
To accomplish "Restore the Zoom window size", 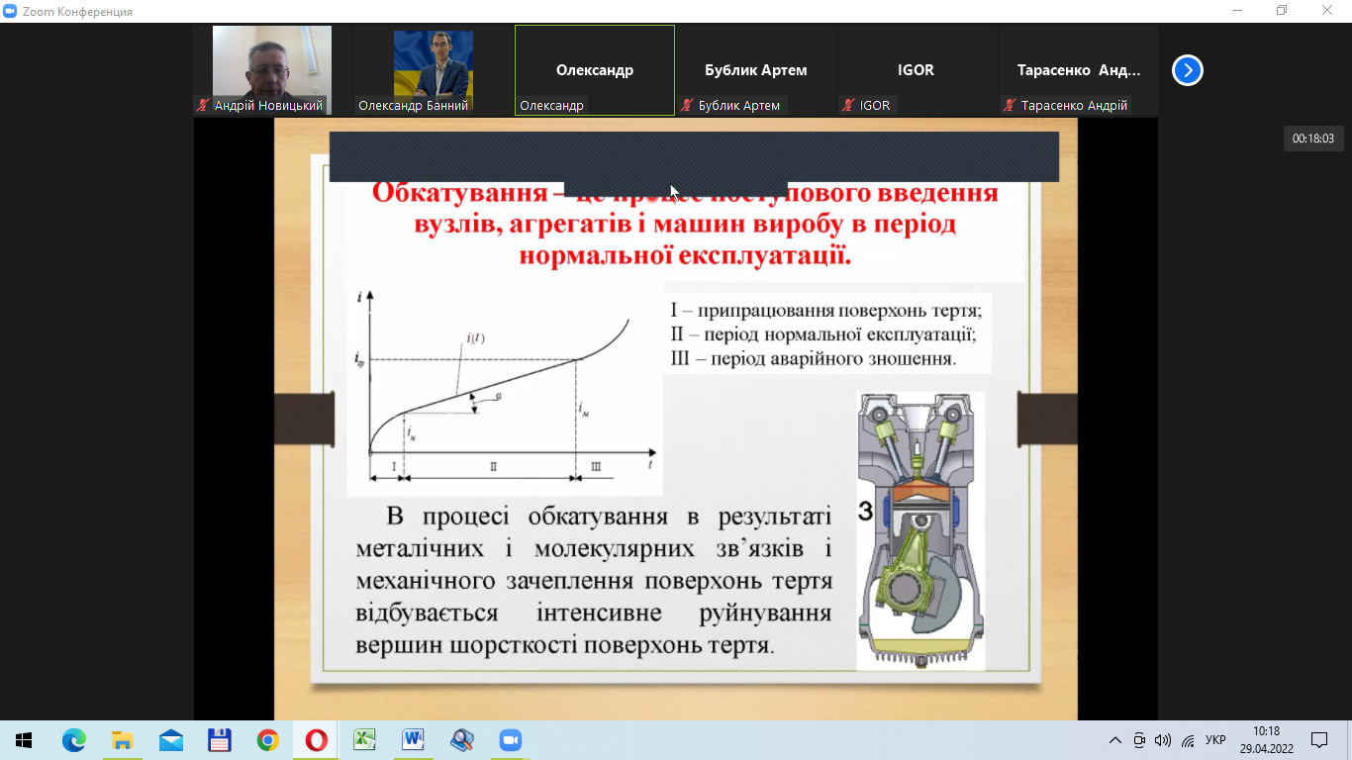I will point(1282,11).
